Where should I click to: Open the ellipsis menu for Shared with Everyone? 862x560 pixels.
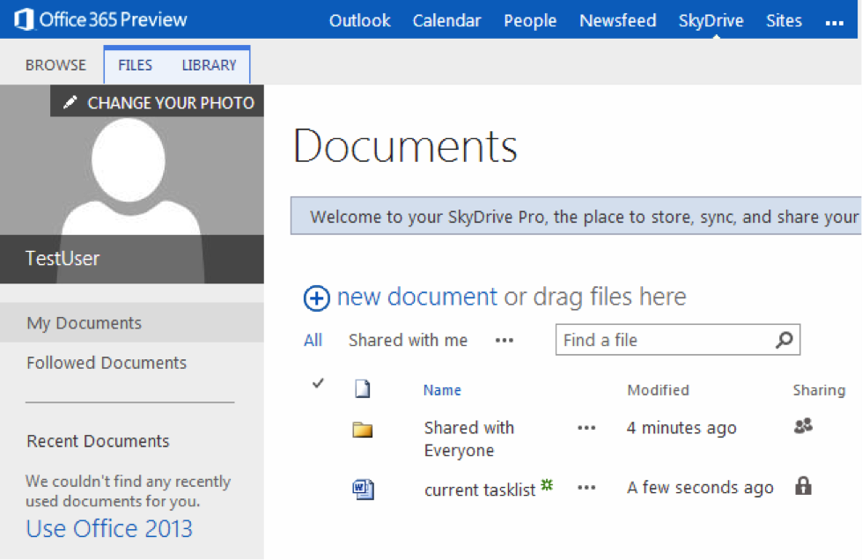[586, 428]
